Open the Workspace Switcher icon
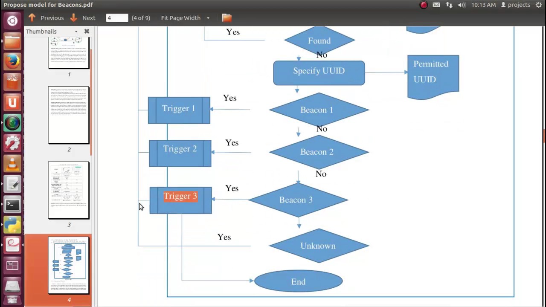The height and width of the screenshot is (307, 546). tap(12, 266)
